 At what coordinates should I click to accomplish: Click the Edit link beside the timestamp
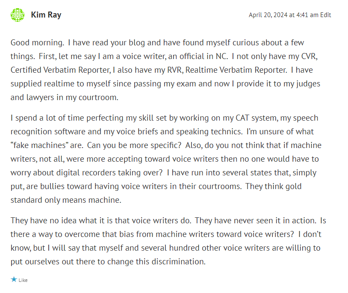(326, 15)
